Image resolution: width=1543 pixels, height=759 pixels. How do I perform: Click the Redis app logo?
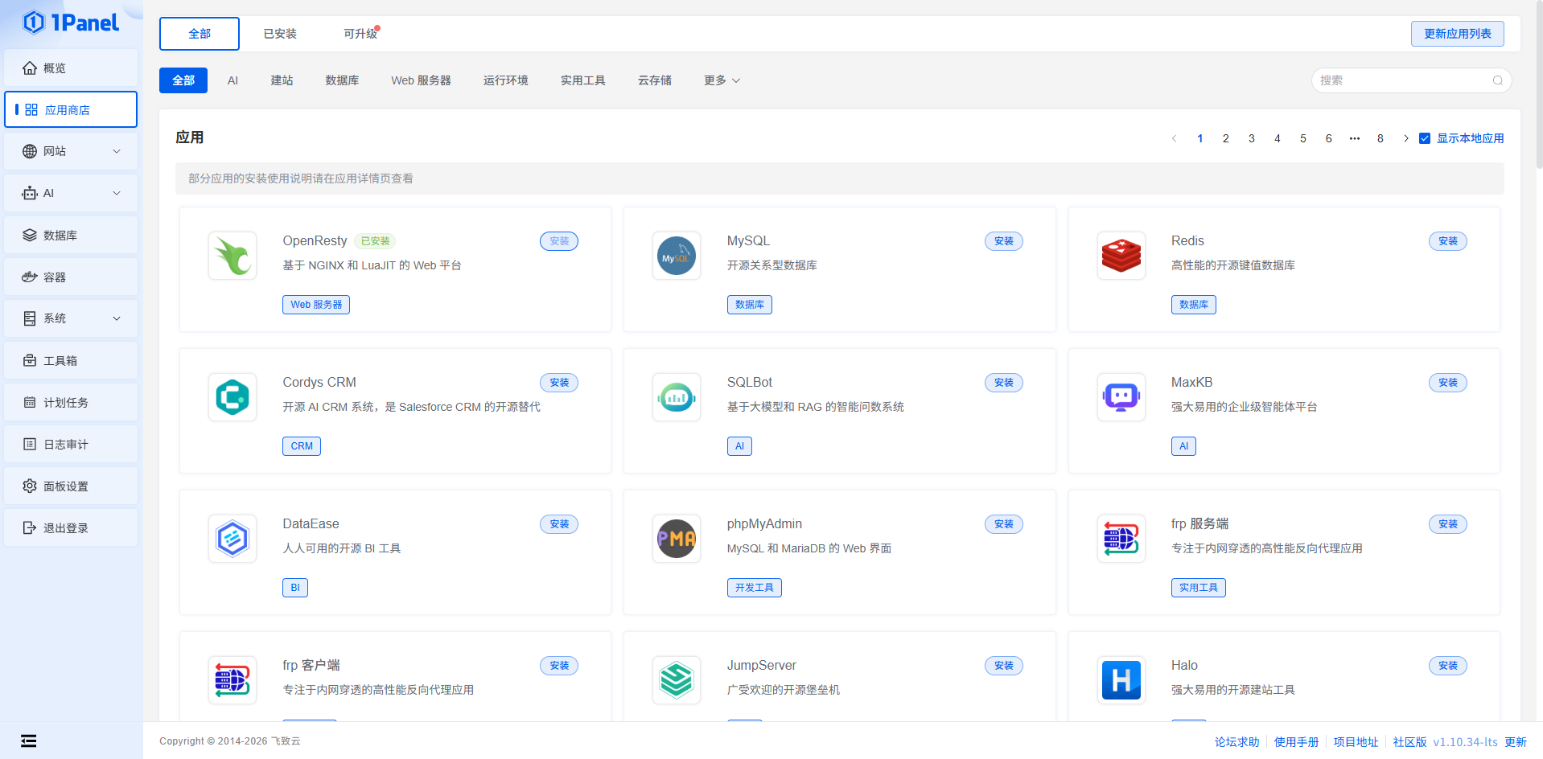point(1121,256)
